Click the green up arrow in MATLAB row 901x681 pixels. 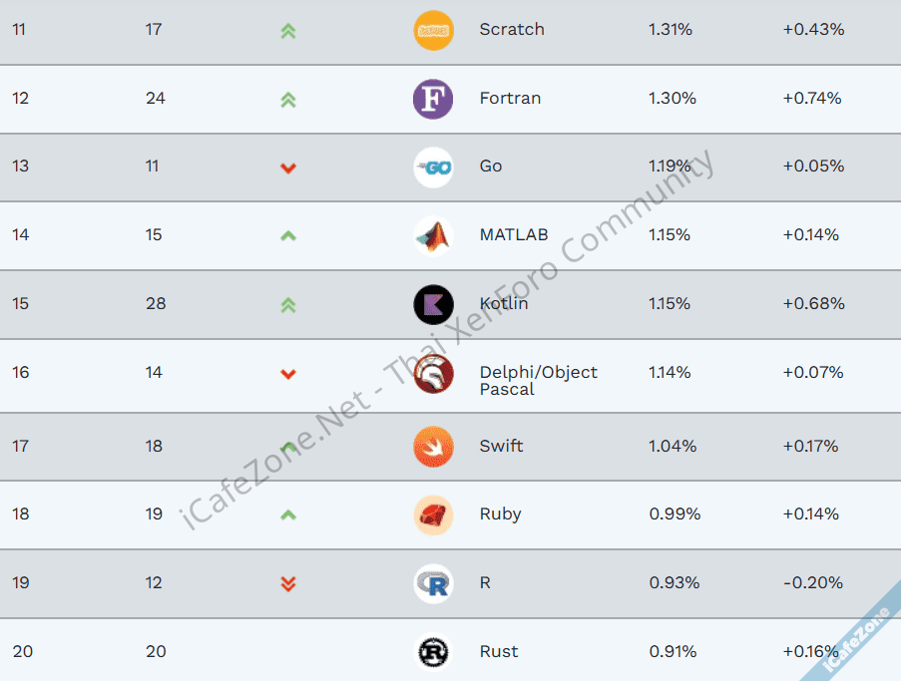click(x=288, y=236)
